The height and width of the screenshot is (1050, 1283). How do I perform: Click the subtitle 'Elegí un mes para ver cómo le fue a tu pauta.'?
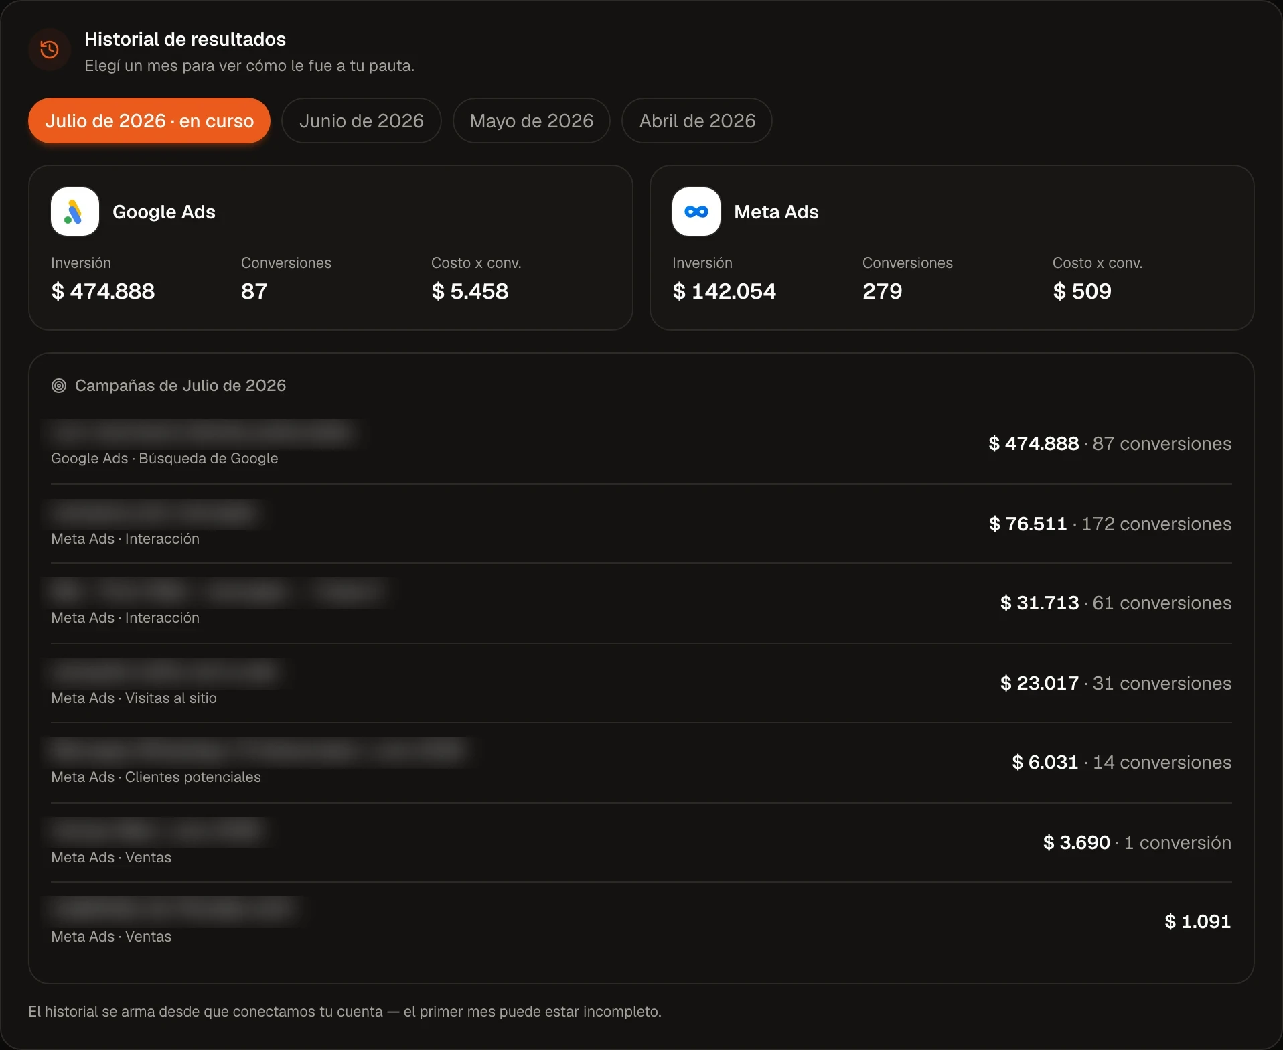click(x=250, y=66)
